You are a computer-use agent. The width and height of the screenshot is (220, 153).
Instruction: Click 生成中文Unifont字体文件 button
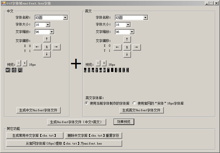(38, 110)
